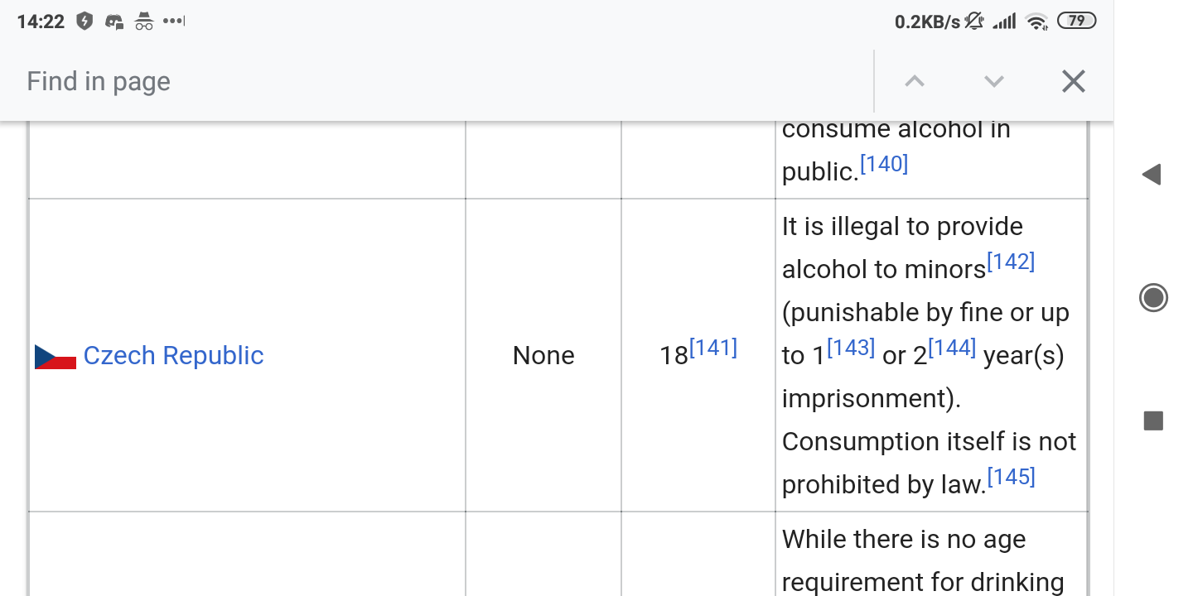Open citation reference 142 after minors

[x=1011, y=262]
